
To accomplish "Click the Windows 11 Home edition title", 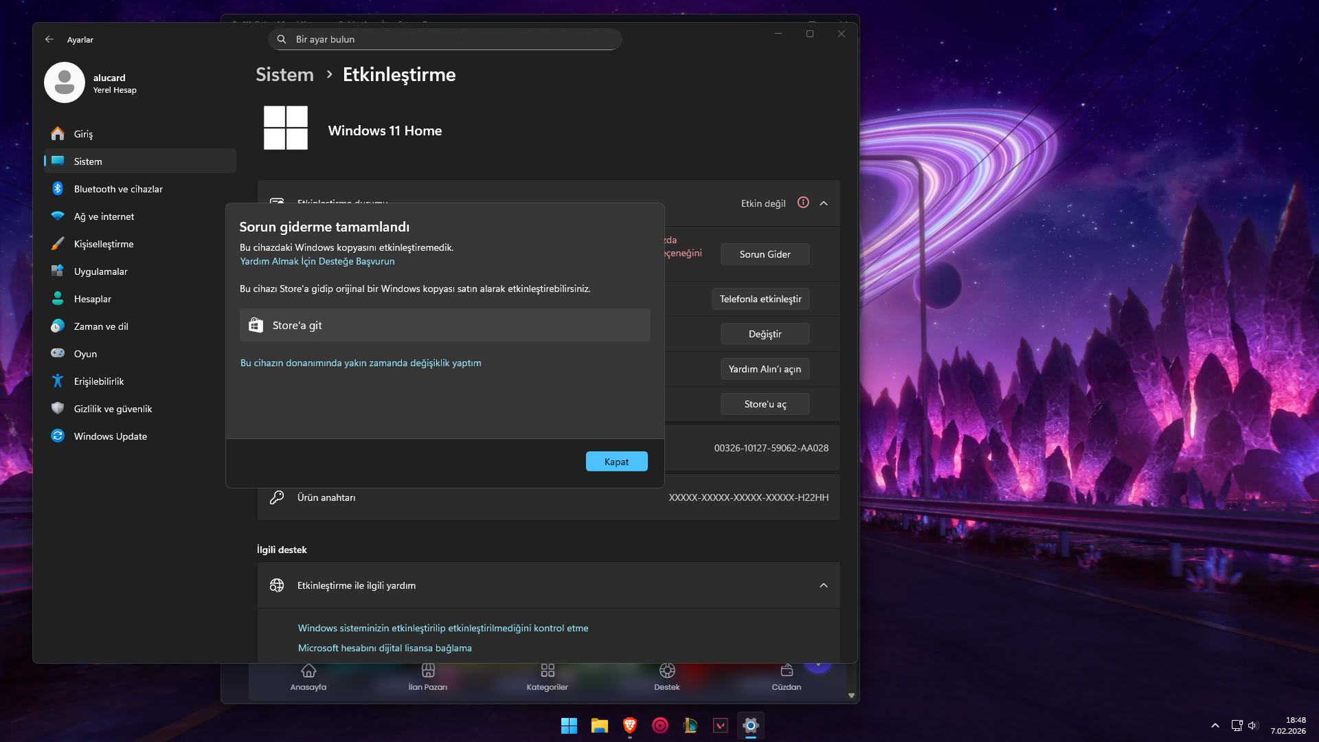I will pos(385,131).
